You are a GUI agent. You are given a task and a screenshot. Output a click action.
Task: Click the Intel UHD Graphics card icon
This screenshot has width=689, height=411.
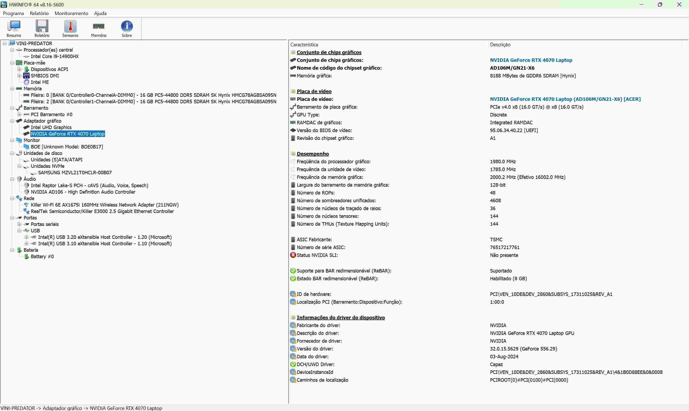point(26,127)
